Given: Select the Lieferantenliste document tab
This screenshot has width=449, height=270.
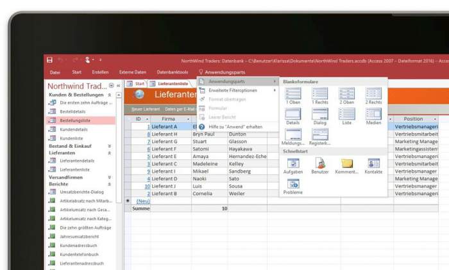Looking at the screenshot, I should (169, 84).
